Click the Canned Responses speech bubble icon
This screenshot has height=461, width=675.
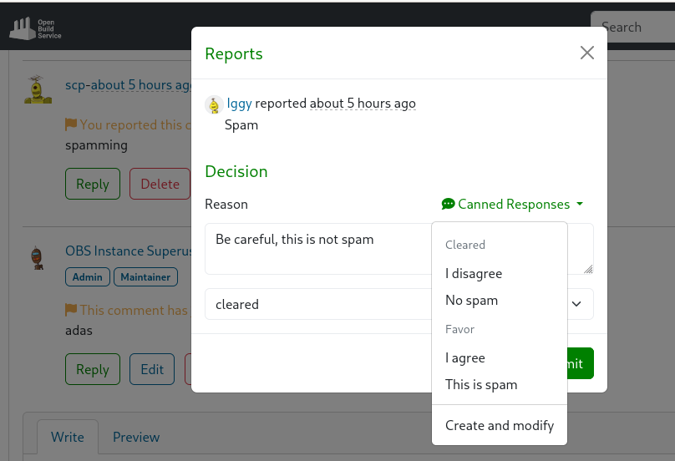tap(448, 204)
